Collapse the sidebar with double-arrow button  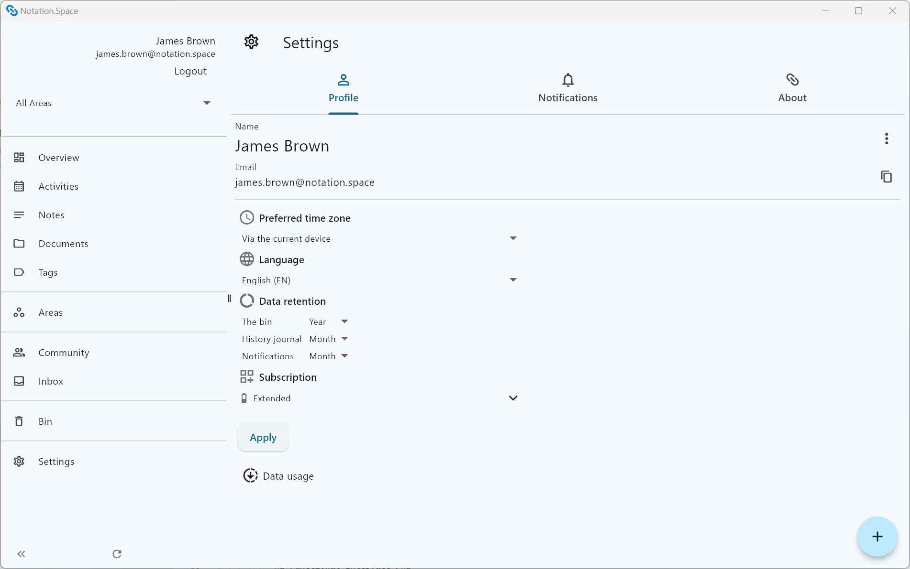pos(21,554)
